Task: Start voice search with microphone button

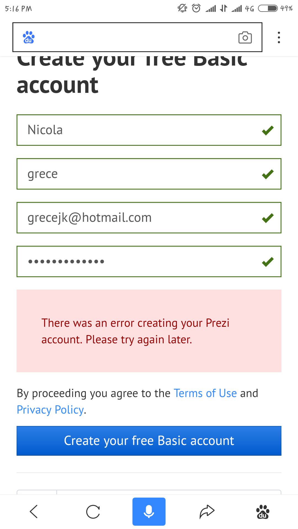Action: point(149,512)
